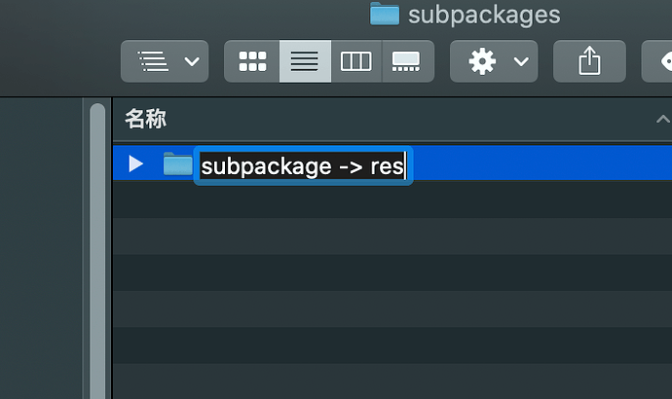The image size is (672, 399).
Task: Open group-by dropdown chevron
Action: pyautogui.click(x=191, y=61)
